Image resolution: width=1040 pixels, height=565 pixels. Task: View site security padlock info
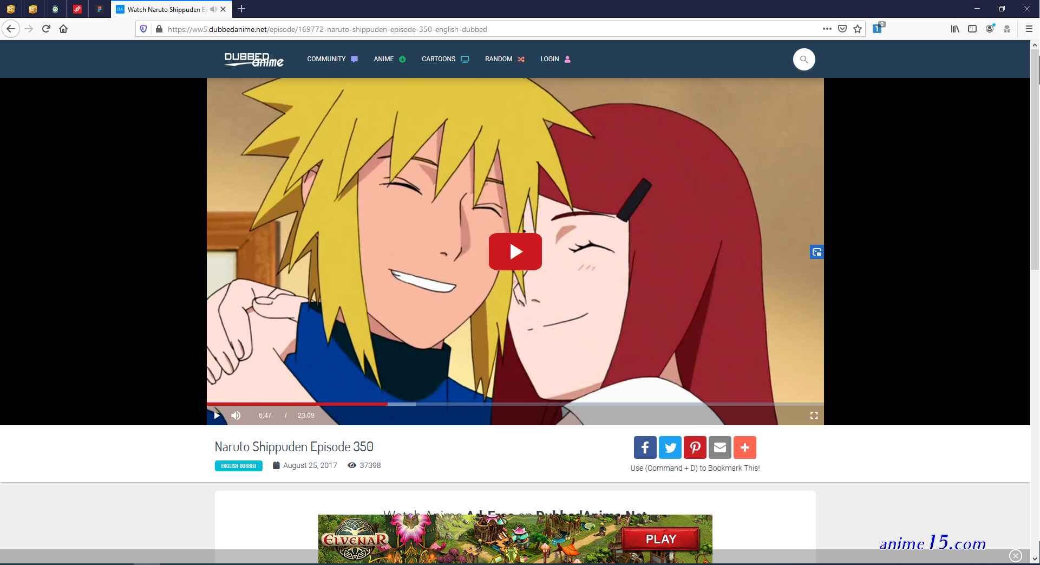[x=159, y=29]
